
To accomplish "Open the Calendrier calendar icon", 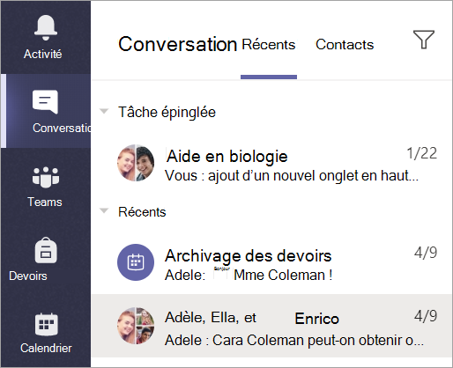I will [46, 324].
